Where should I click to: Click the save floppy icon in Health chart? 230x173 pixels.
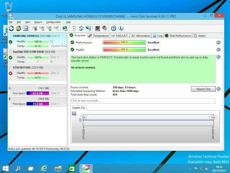[x=74, y=114]
